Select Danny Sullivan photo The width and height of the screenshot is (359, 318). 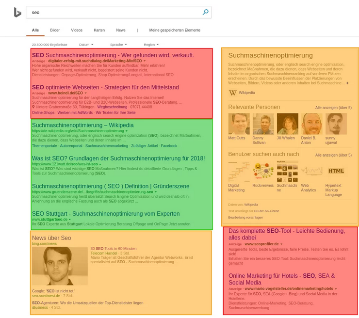click(x=263, y=124)
